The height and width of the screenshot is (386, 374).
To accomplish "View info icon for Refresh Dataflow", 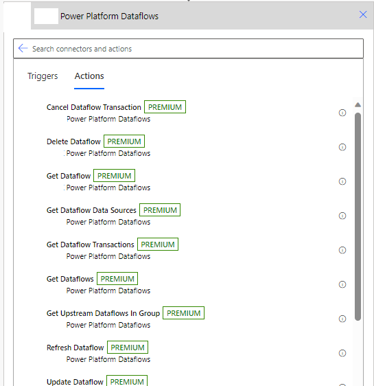I will click(342, 353).
